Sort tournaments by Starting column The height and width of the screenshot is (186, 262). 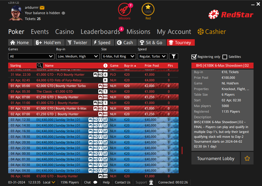pyautogui.click(x=16, y=66)
